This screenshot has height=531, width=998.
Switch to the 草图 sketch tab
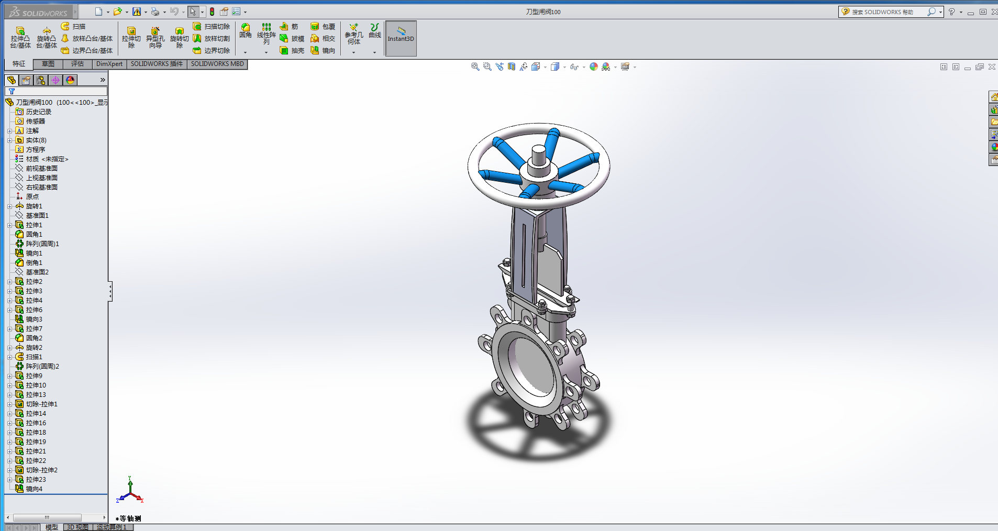pyautogui.click(x=48, y=64)
